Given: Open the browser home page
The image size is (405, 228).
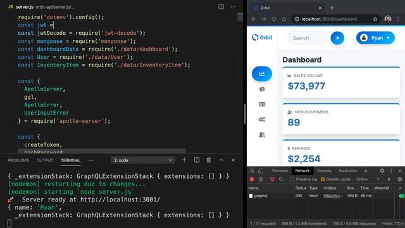Looking at the screenshot, I should [284, 19].
